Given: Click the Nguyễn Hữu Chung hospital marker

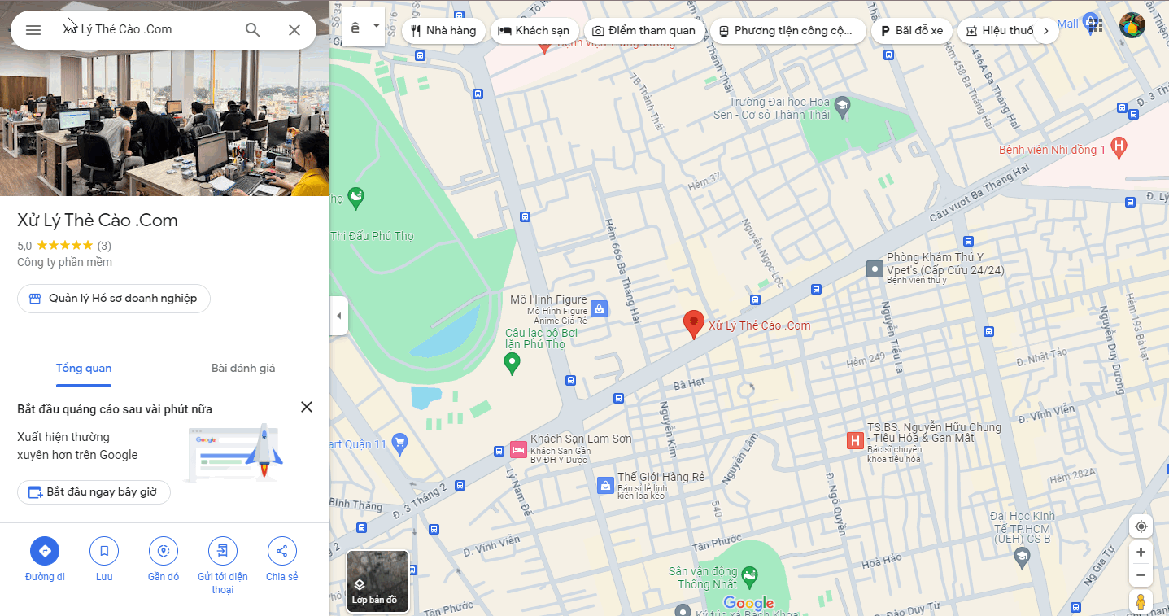Looking at the screenshot, I should pyautogui.click(x=854, y=441).
